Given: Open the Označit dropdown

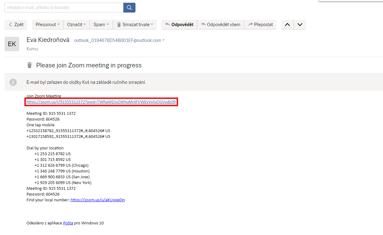Looking at the screenshot, I should point(76,25).
